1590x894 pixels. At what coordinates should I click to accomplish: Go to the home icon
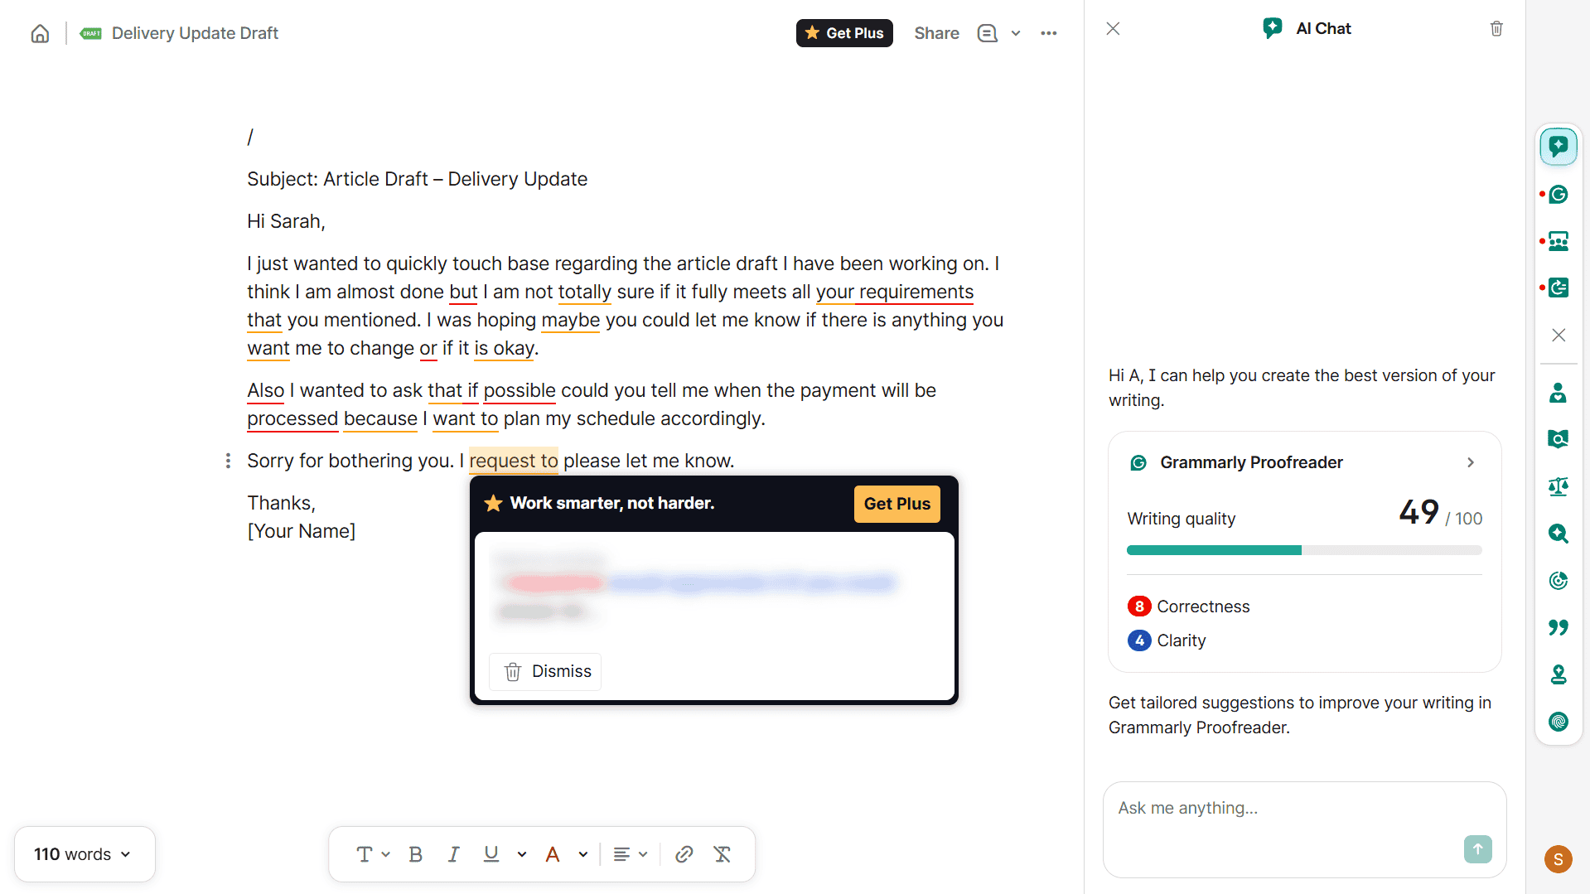click(40, 33)
